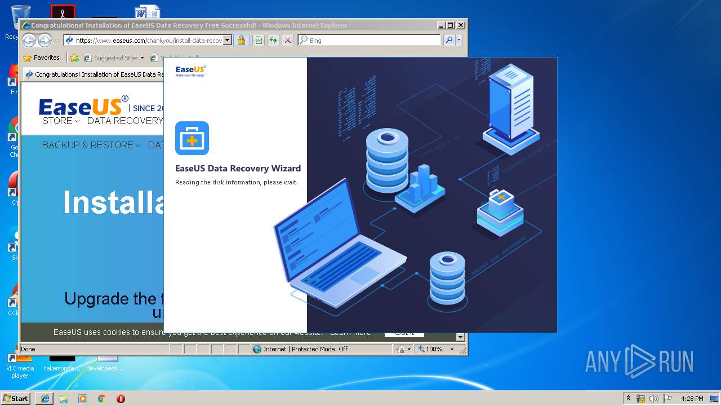Image resolution: width=721 pixels, height=406 pixels.
Task: Open the search provider dropdown arrow
Action: point(459,40)
